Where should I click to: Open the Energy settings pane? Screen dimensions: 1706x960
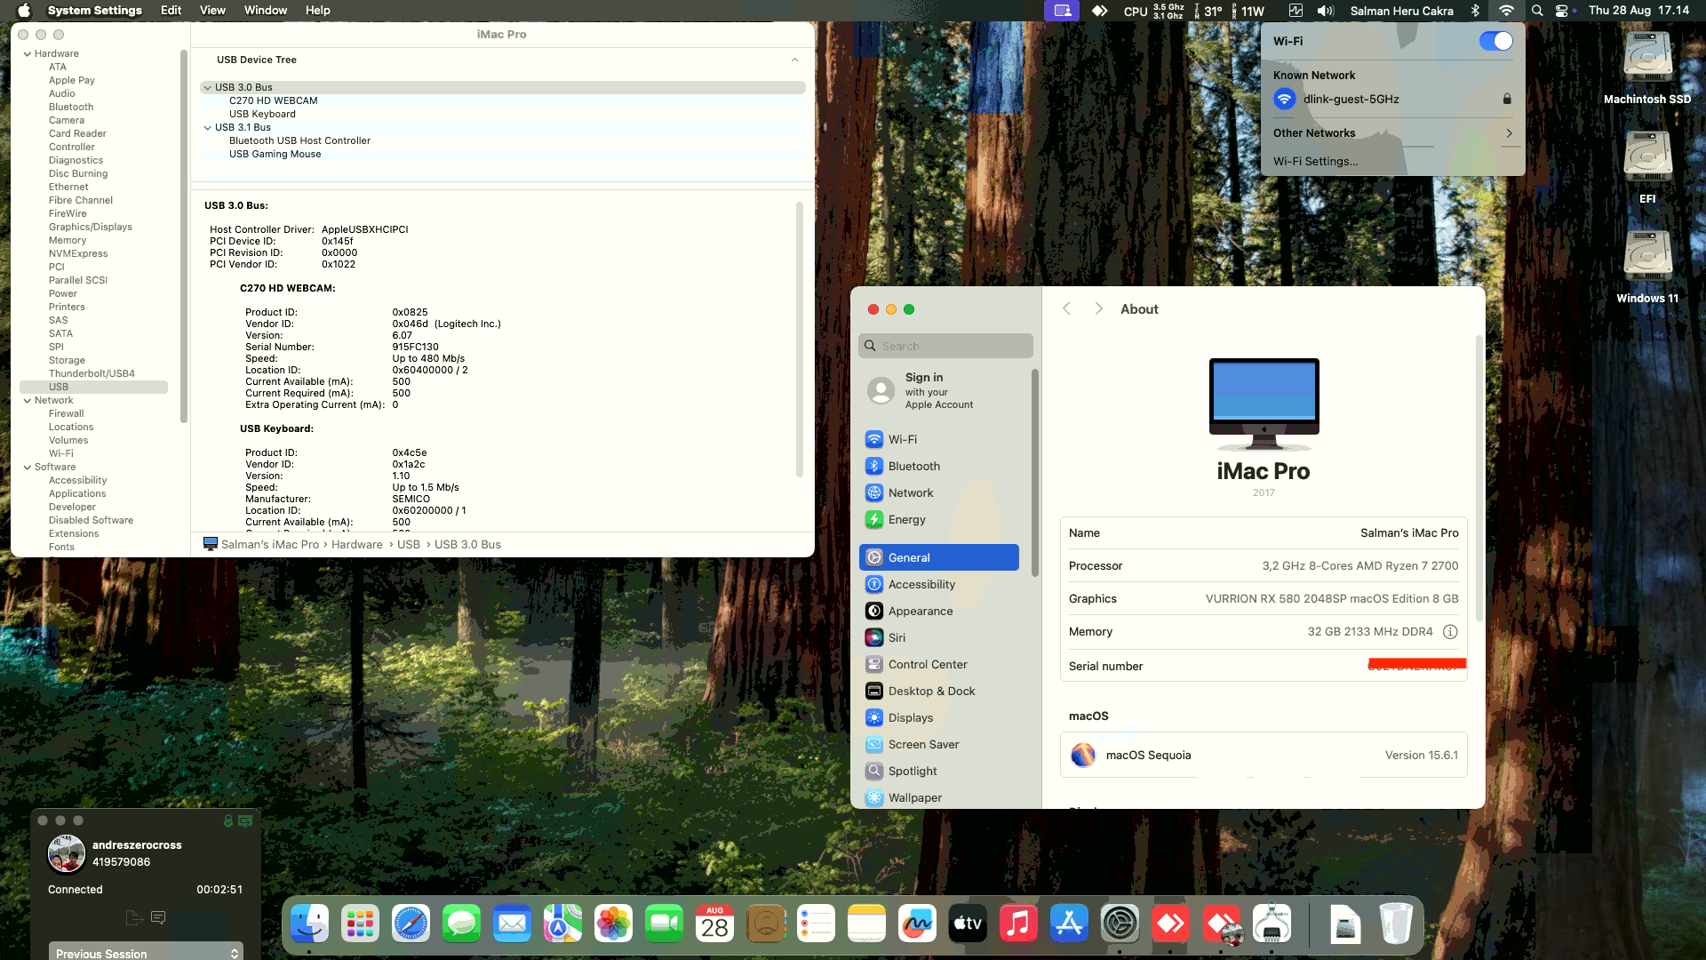[x=906, y=519]
